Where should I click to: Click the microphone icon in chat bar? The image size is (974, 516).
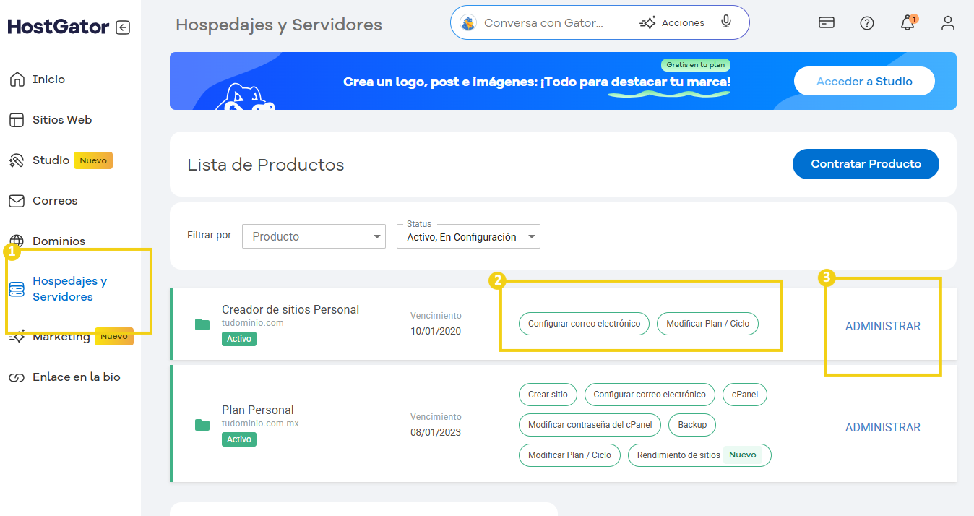pyautogui.click(x=726, y=22)
